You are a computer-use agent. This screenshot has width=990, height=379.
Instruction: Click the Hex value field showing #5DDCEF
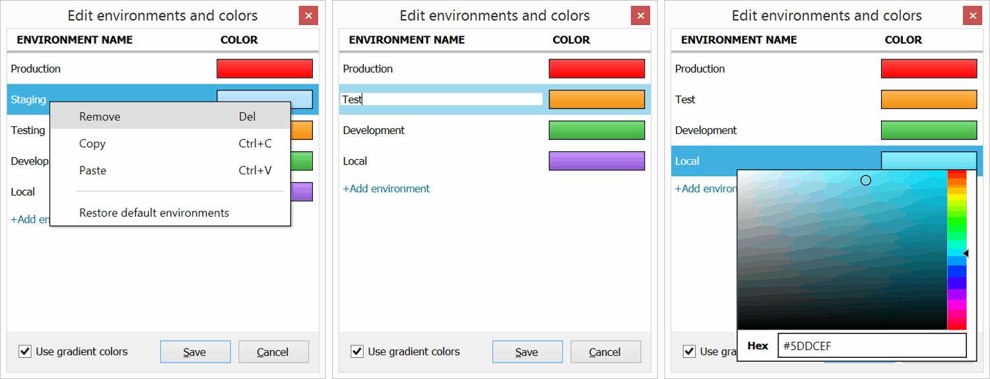coord(871,345)
